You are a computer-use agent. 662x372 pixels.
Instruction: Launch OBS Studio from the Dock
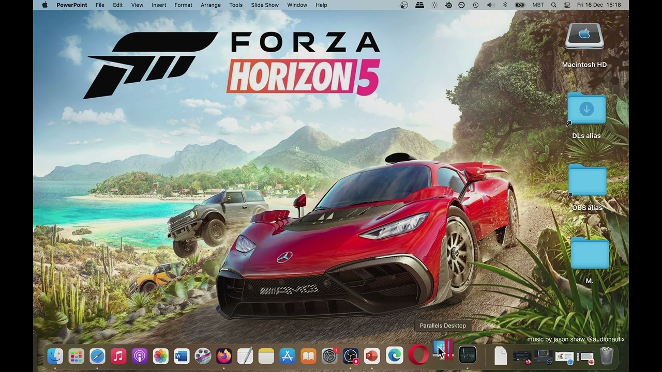(351, 355)
